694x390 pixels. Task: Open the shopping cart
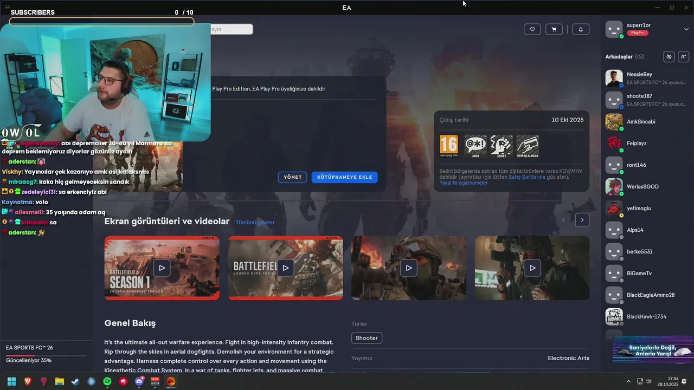coord(554,29)
